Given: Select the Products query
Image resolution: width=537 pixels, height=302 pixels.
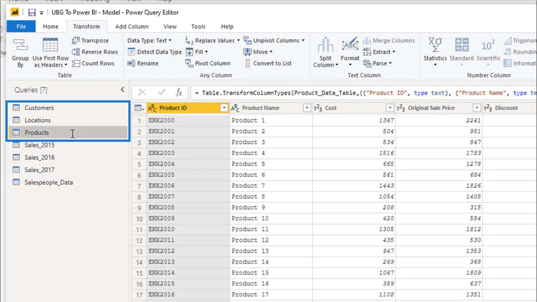Looking at the screenshot, I should click(x=68, y=133).
